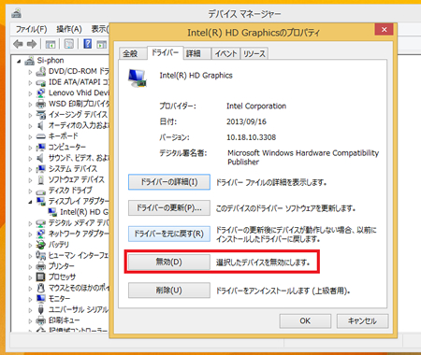The height and width of the screenshot is (355, 421).
Task: Click the show/hide console tree toolbar icon
Action: click(51, 44)
